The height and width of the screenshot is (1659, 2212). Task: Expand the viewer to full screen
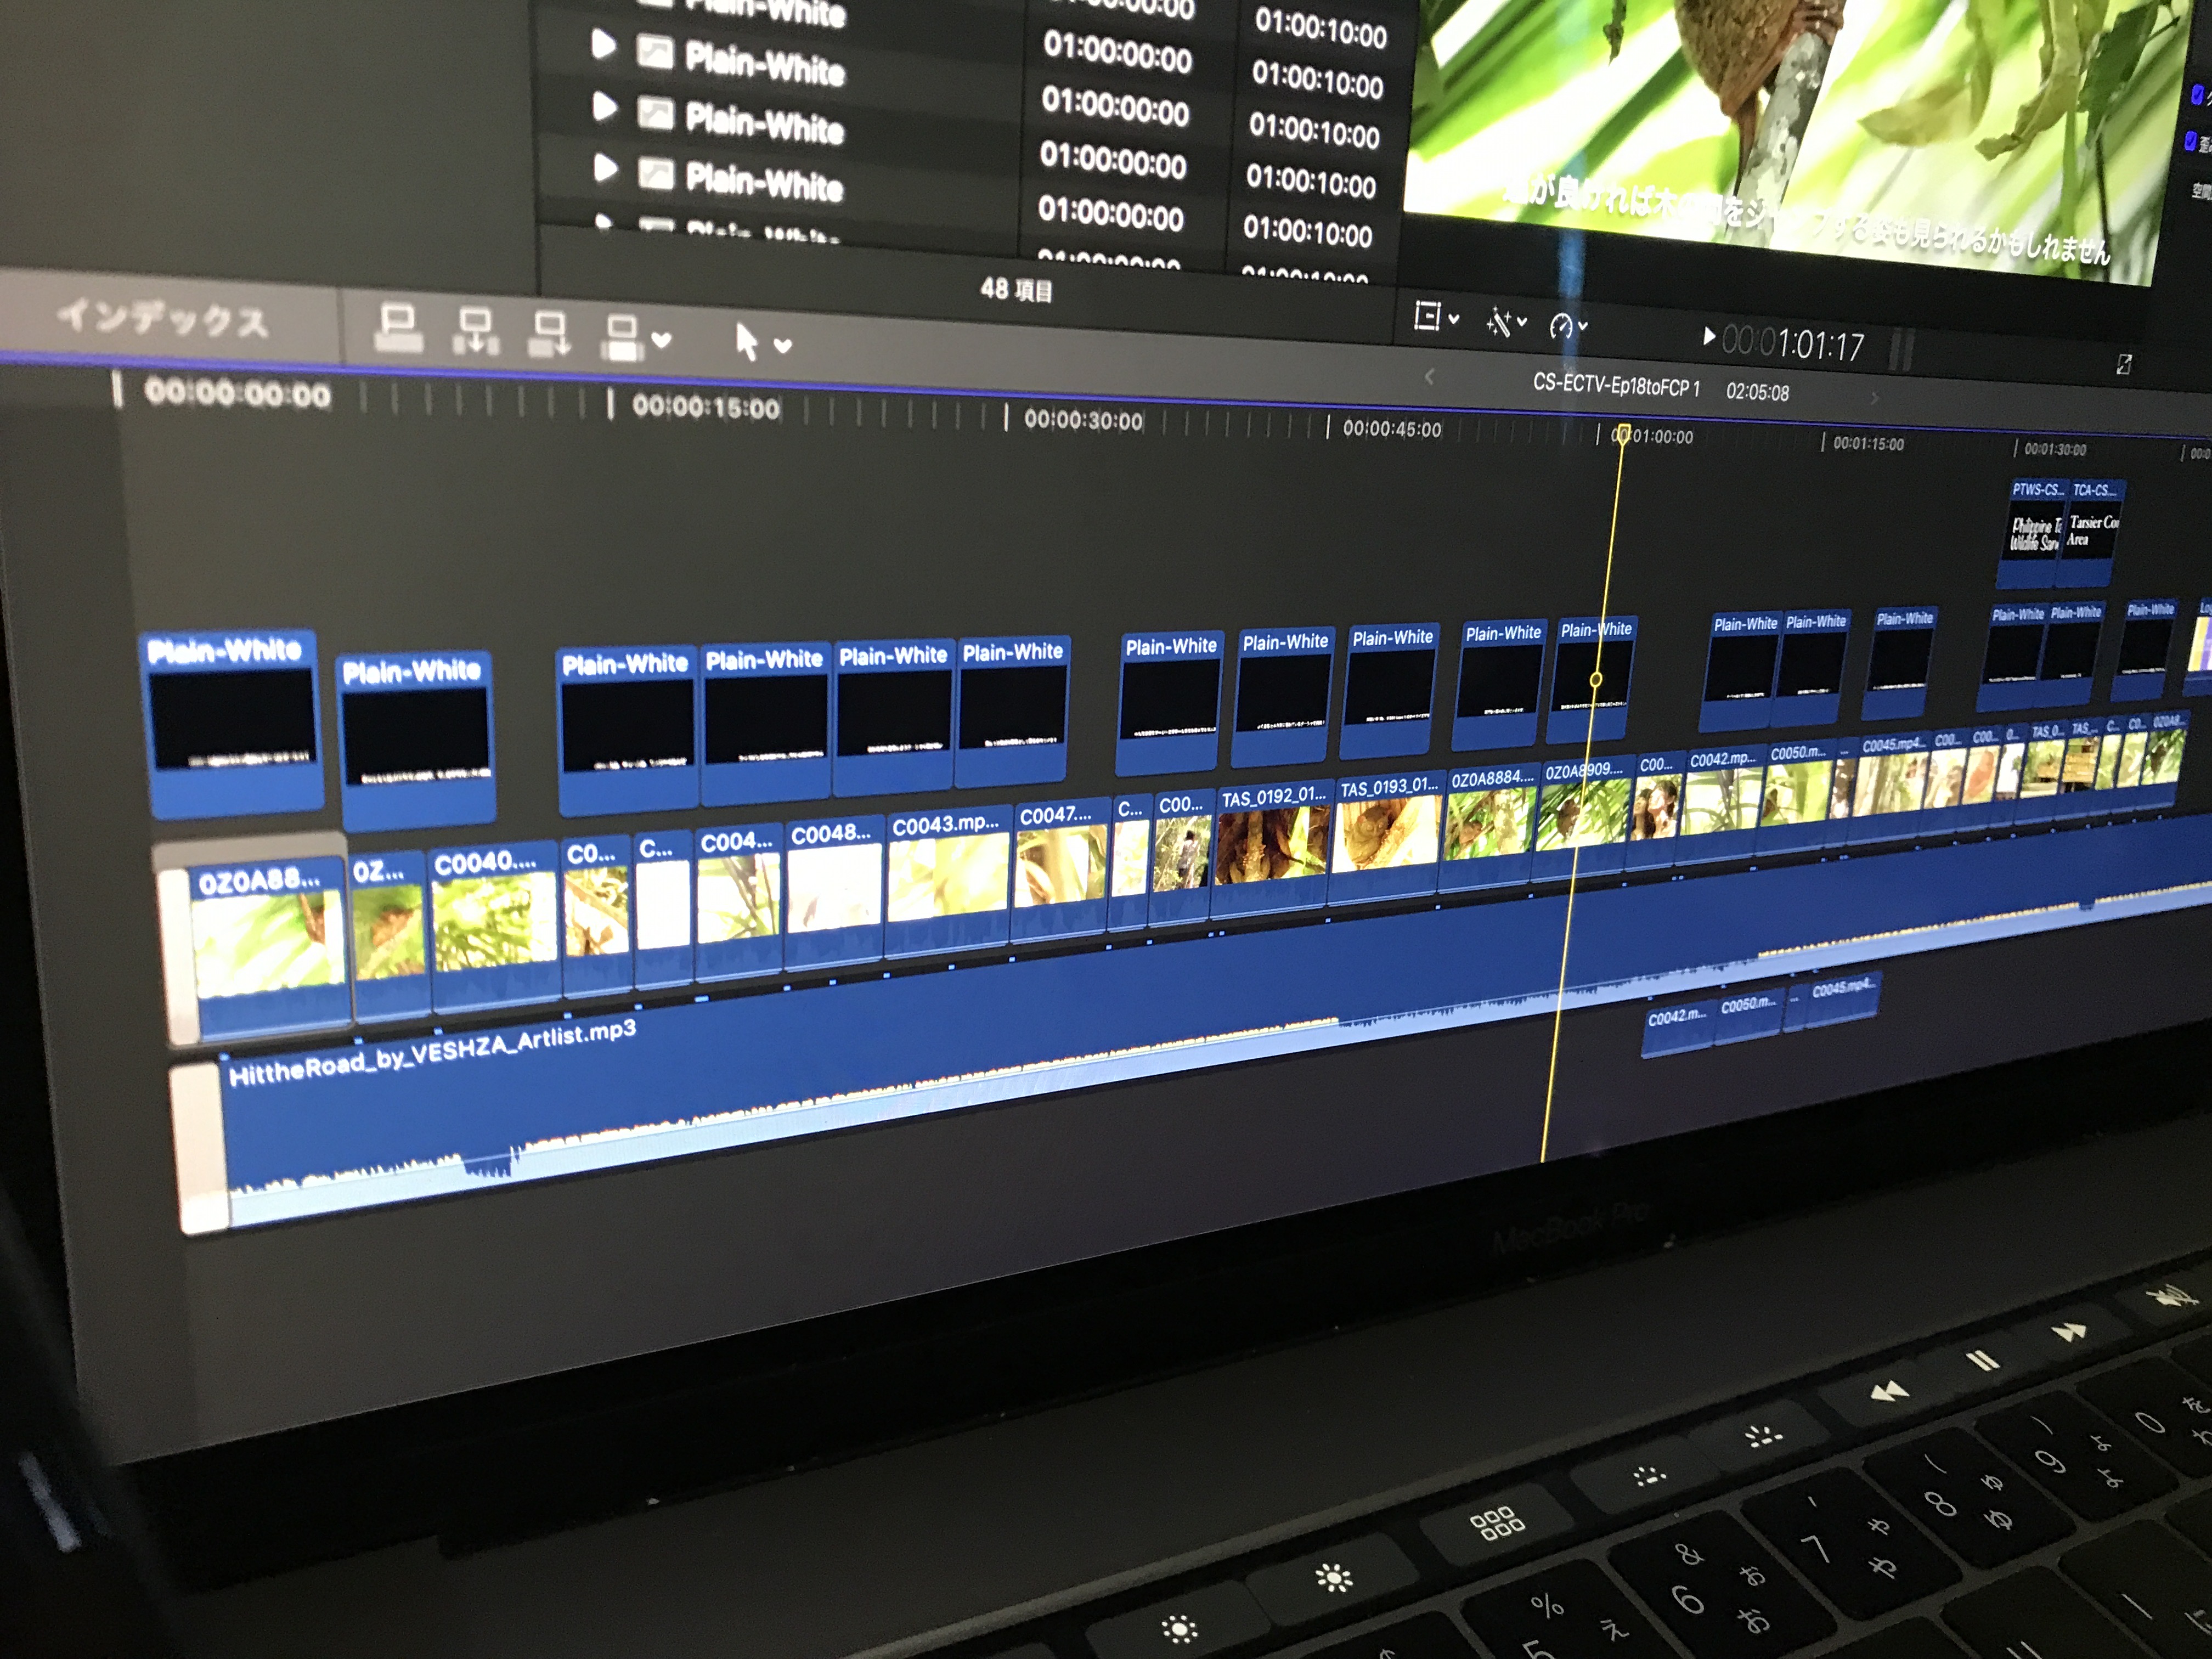click(2124, 364)
